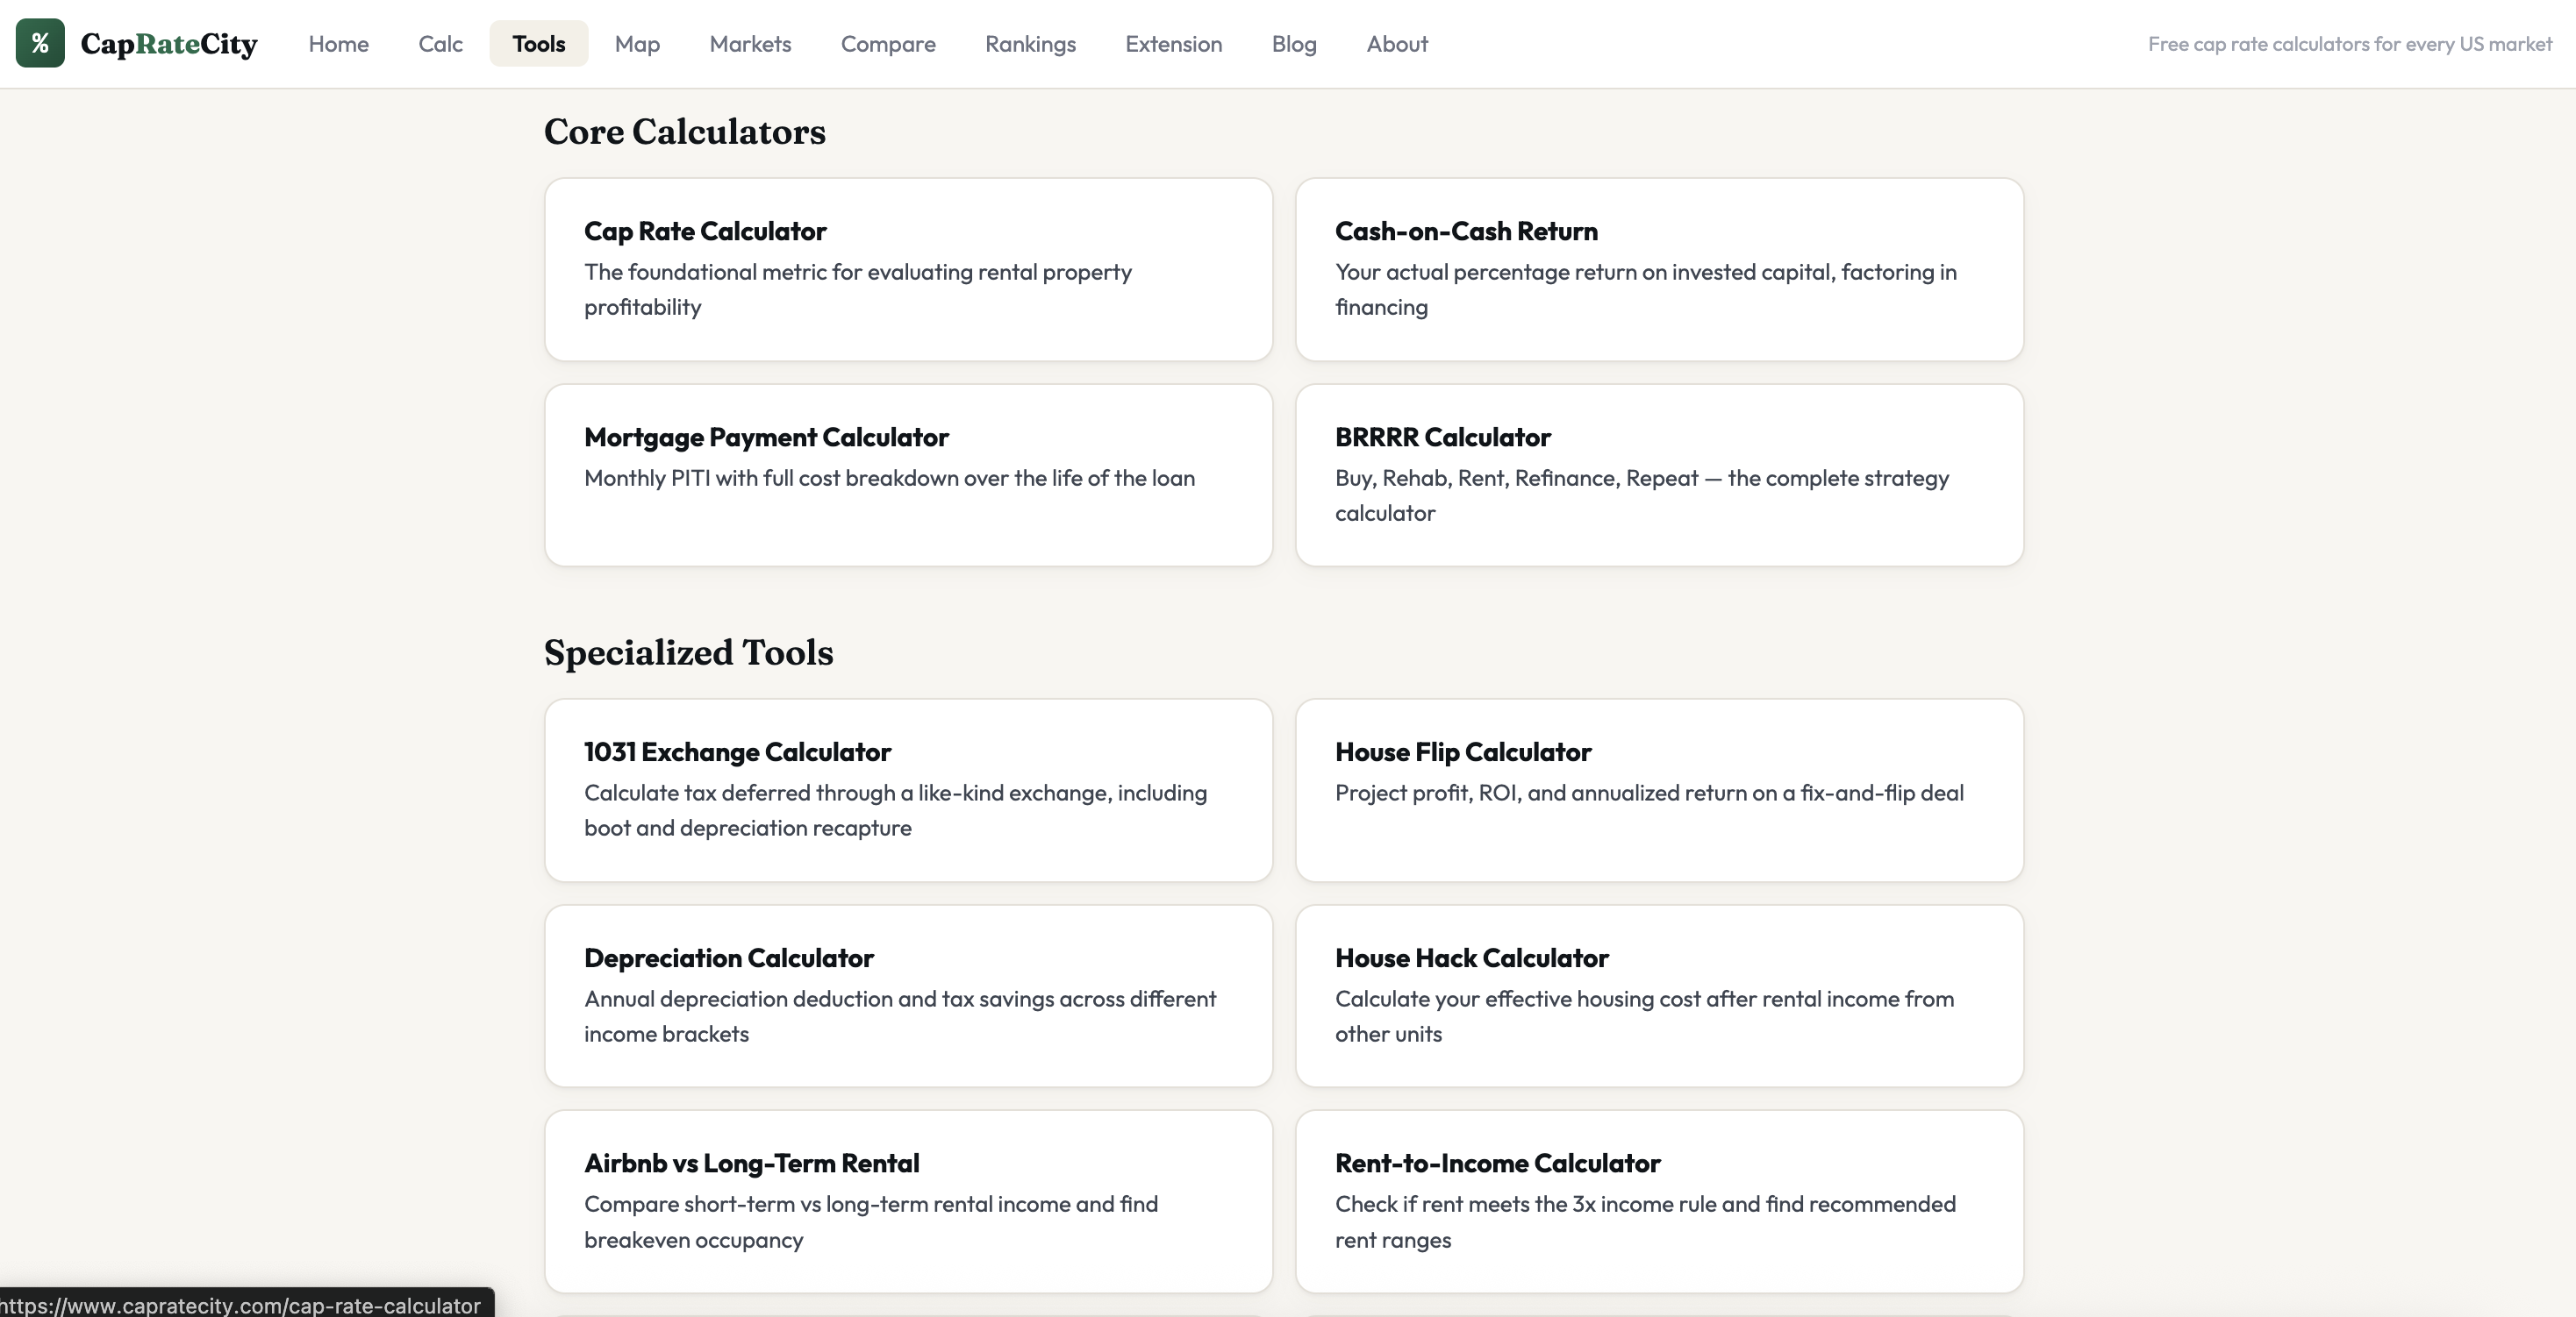This screenshot has height=1317, width=2576.
Task: Visit the Blog
Action: [x=1294, y=44]
